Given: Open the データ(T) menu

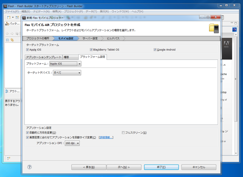Looking at the screenshot, I should 91,11.
